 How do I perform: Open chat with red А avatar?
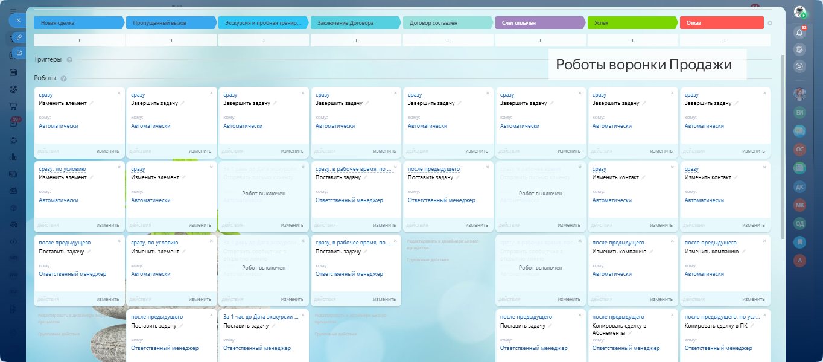tap(800, 260)
